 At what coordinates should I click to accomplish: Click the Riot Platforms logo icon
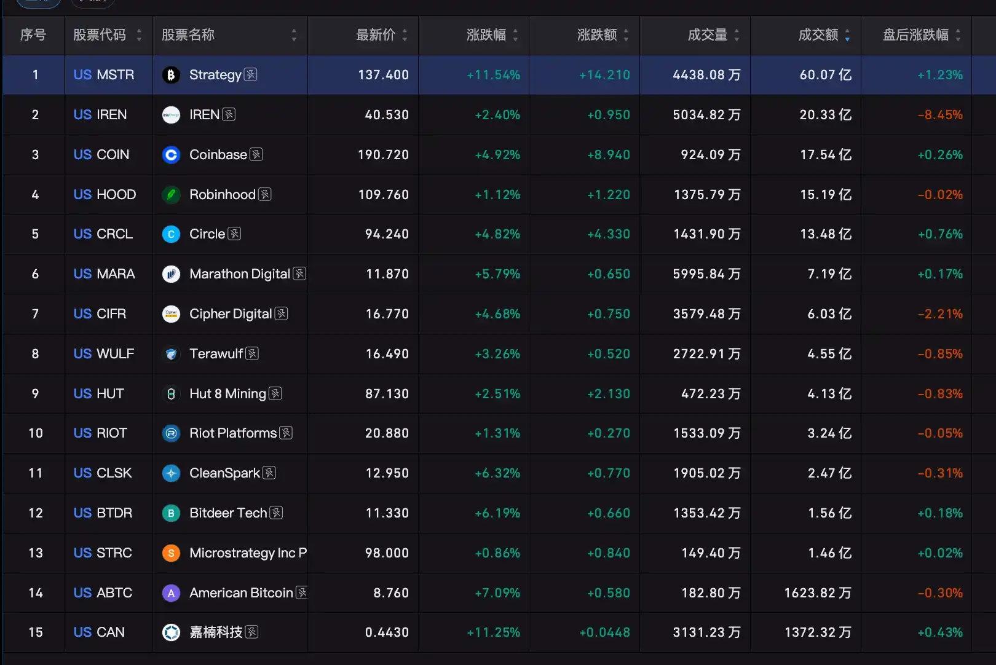click(171, 433)
